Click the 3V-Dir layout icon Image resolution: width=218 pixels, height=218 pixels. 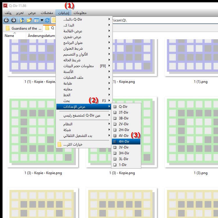pyautogui.click(x=115, y=147)
